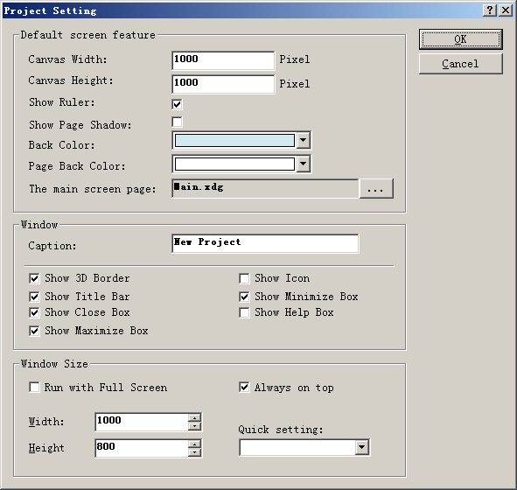This screenshot has width=517, height=490.
Task: Close the Project Setting dialog
Action: [506, 10]
